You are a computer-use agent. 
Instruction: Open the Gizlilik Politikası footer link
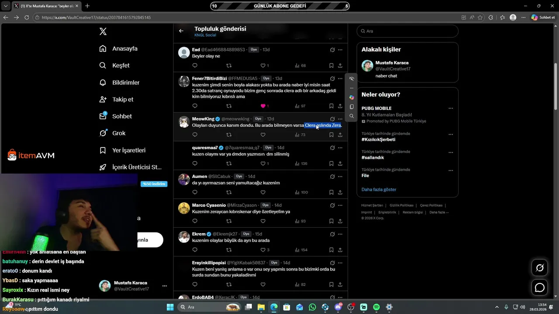(401, 205)
